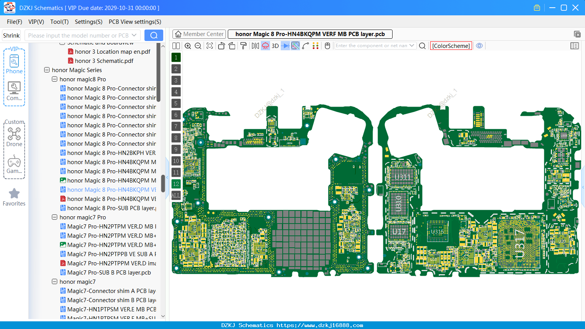Zoom in on the PCB view
Screen dimensions: 585x329
tap(188, 46)
